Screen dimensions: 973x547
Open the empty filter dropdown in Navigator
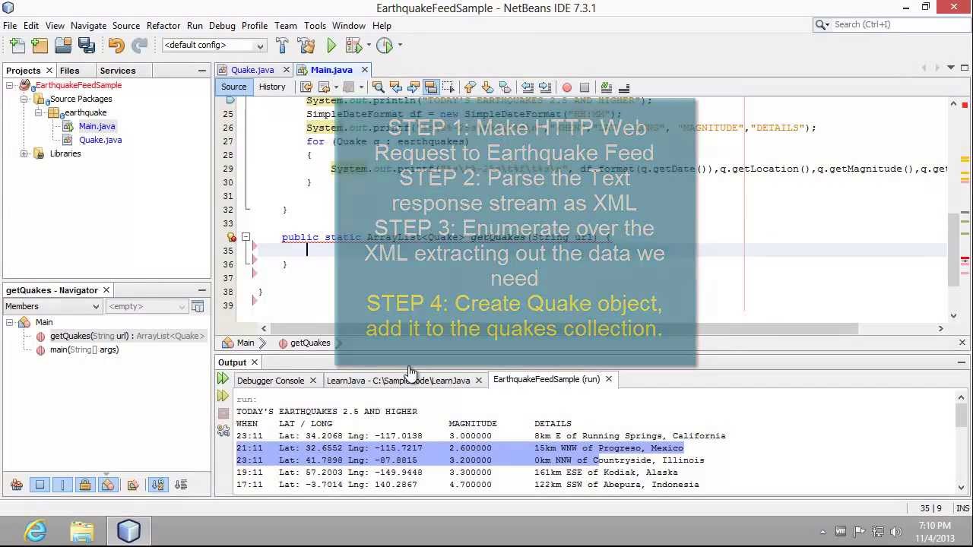pyautogui.click(x=146, y=306)
